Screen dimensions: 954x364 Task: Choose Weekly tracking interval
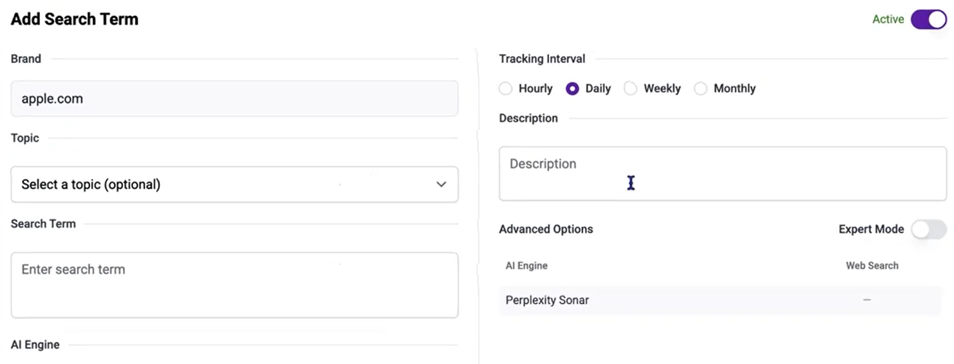tap(631, 89)
